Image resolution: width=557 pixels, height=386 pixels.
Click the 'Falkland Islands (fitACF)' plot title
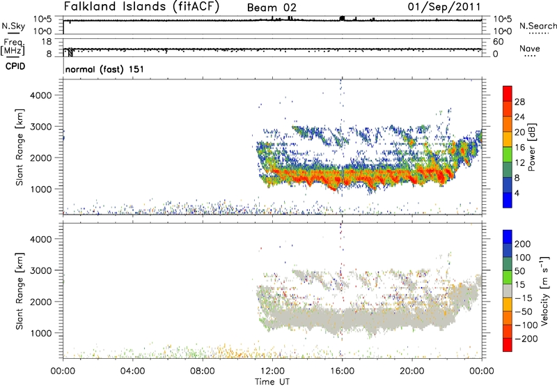click(141, 6)
